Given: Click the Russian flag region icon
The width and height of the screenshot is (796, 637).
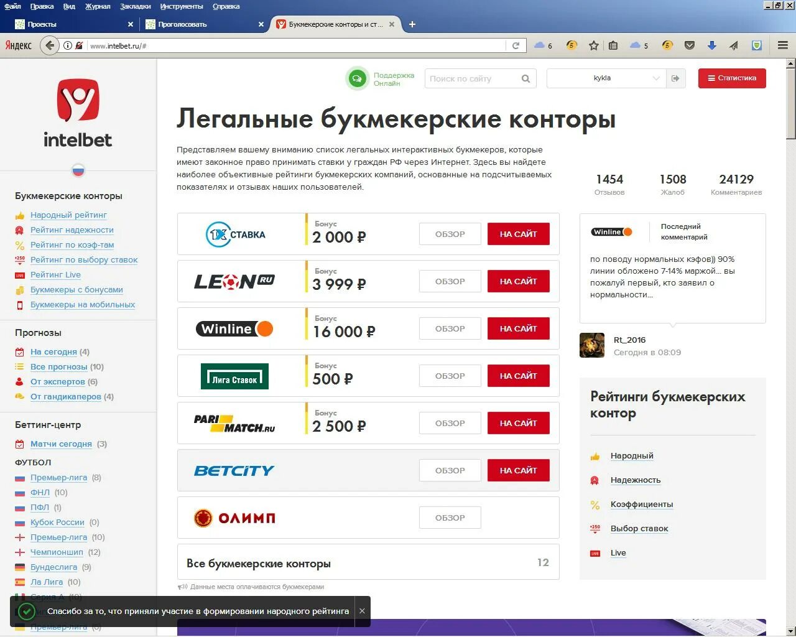Looking at the screenshot, I should [78, 170].
